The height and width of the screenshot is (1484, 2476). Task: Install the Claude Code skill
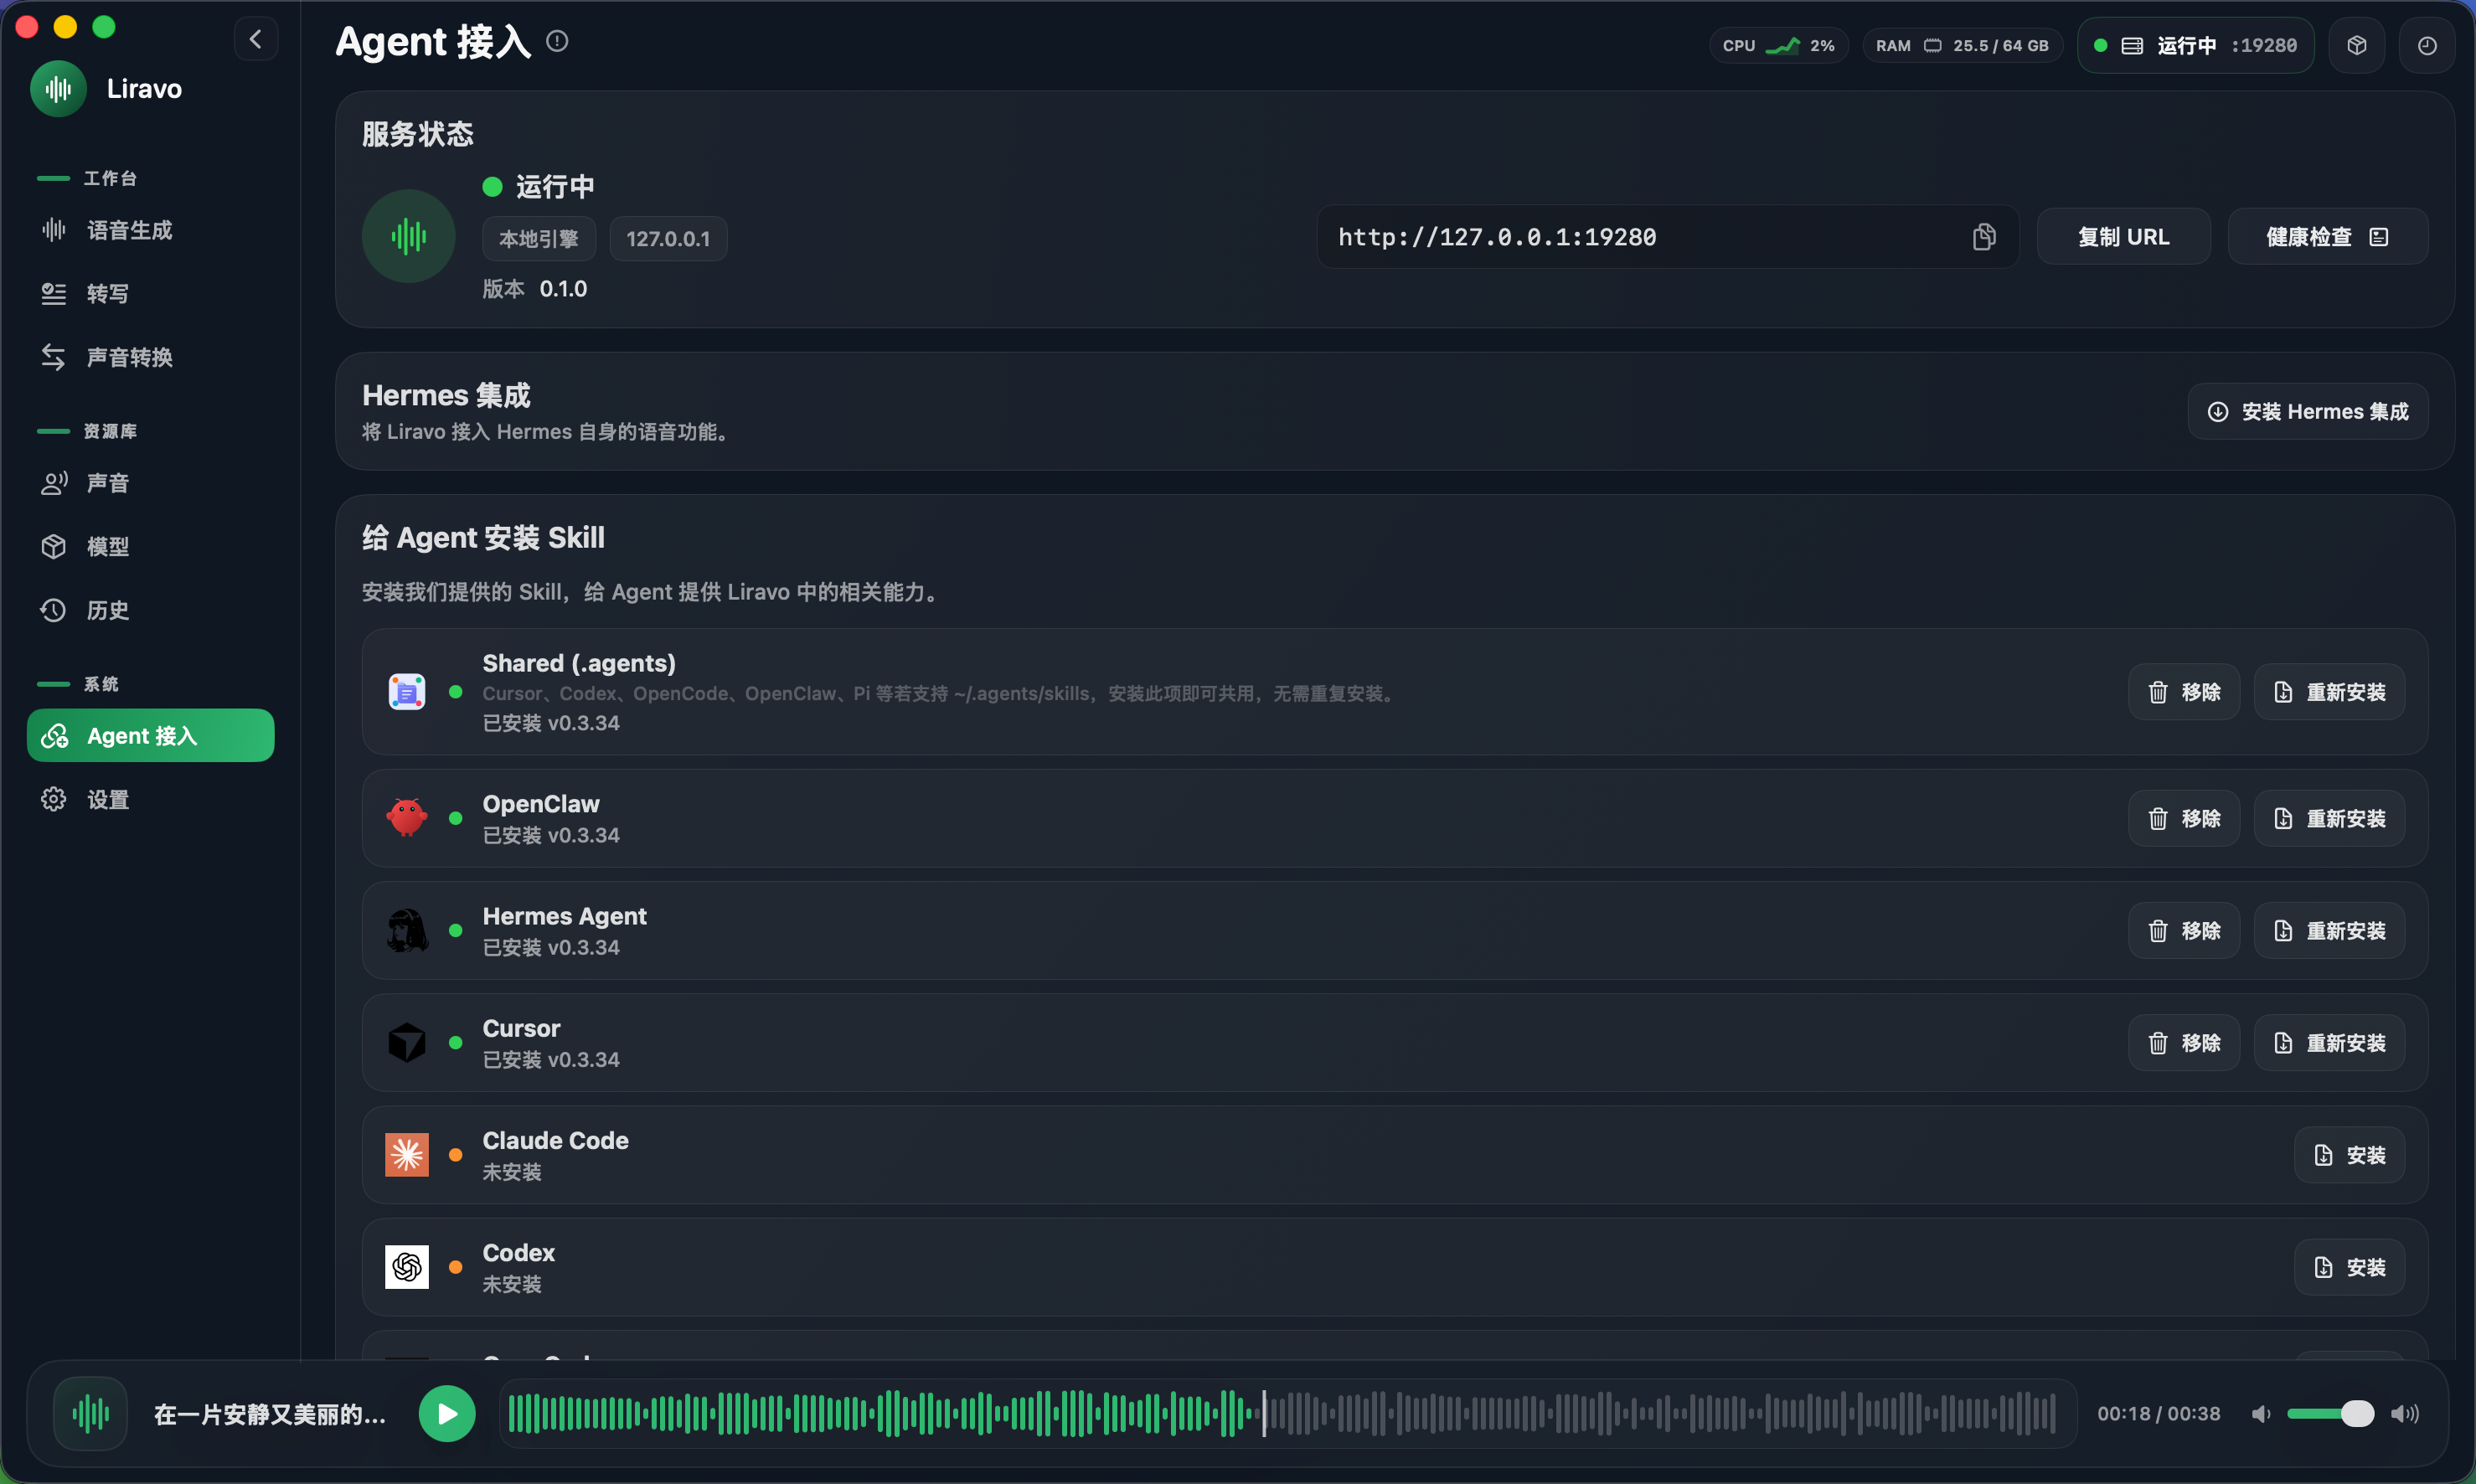tap(2348, 1155)
